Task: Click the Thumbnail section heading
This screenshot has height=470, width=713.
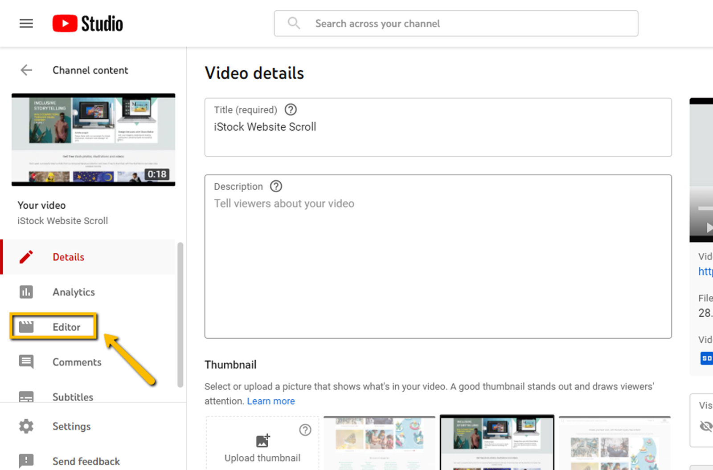Action: (230, 365)
